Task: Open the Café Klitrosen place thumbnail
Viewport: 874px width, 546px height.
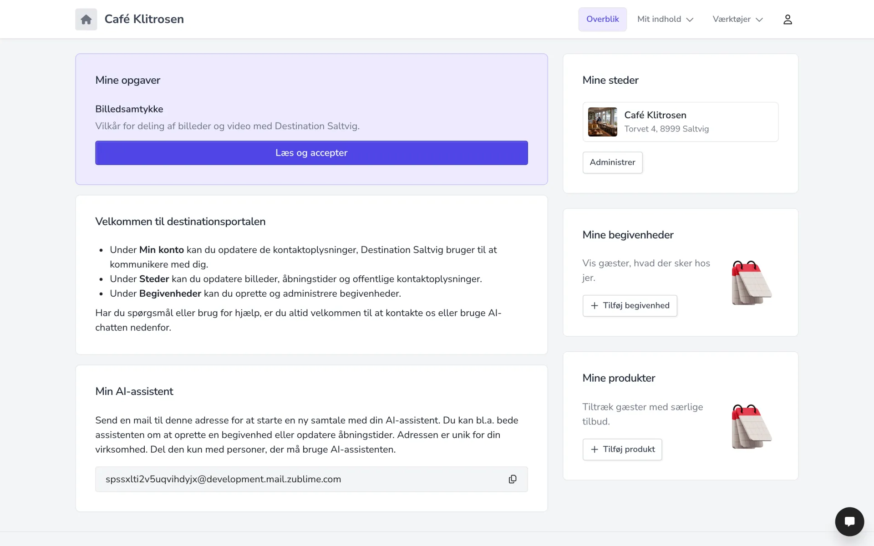Action: coord(602,122)
